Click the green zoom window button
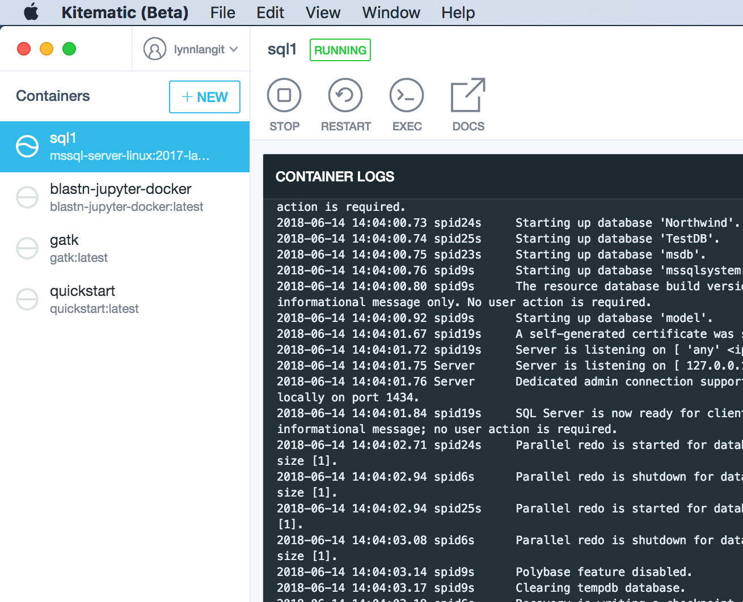 69,49
